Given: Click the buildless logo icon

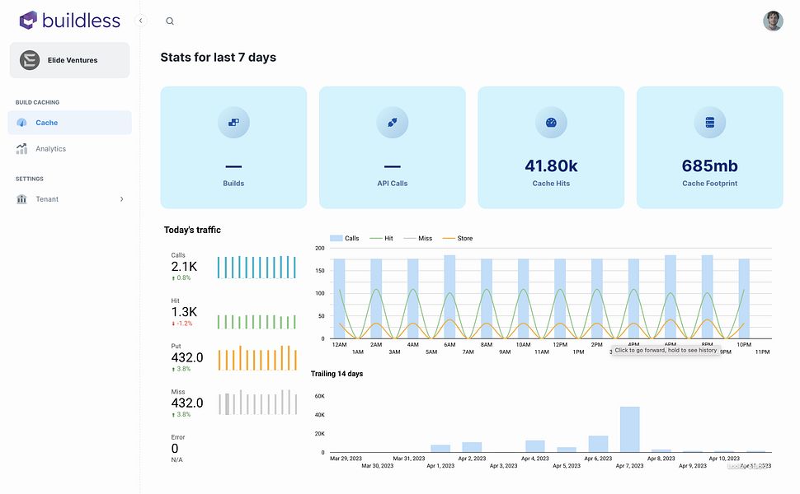Looking at the screenshot, I should click(28, 21).
